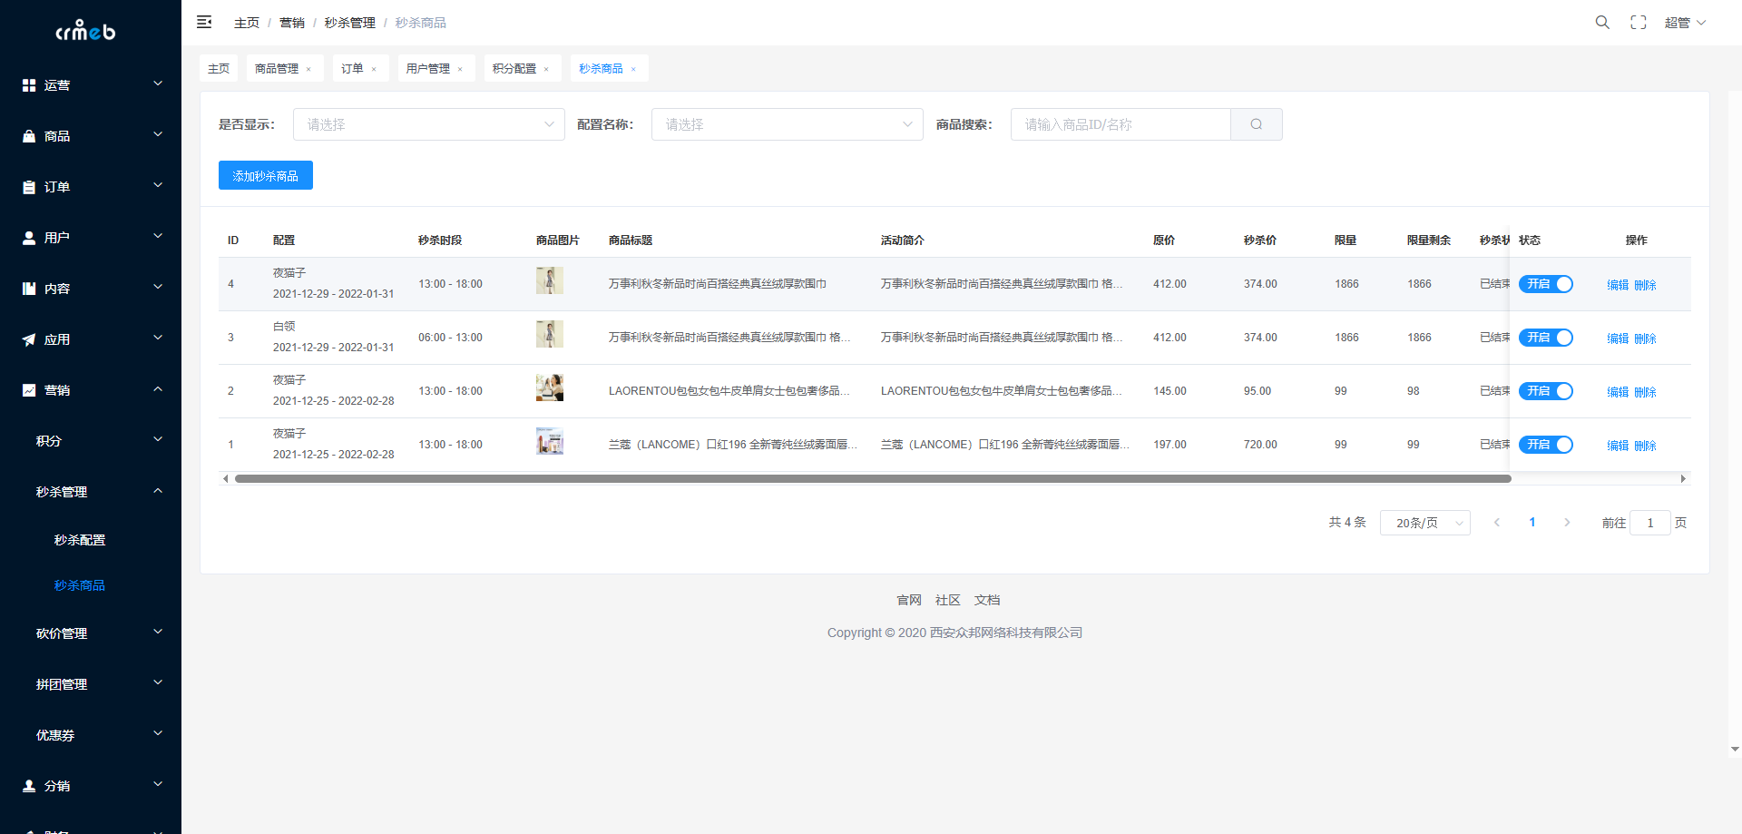1742x834 pixels.
Task: Click the 添加秒杀商品 button
Action: coord(266,175)
